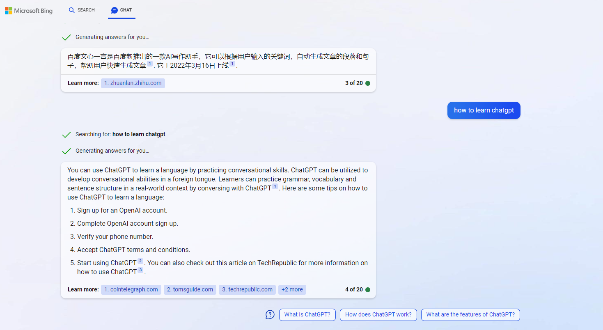Click the chat bubble icon beside Chat
Viewport: 603px width, 330px height.
click(x=115, y=10)
